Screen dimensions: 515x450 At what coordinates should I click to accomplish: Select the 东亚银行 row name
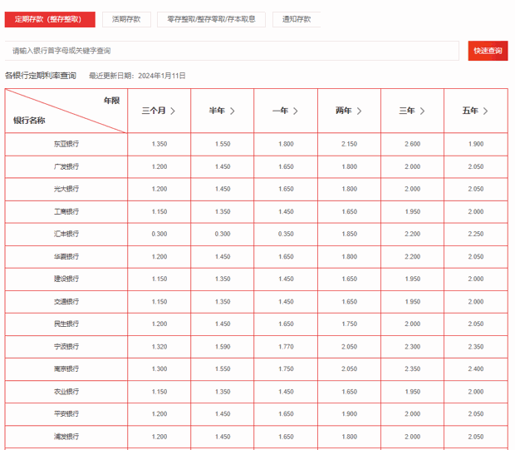click(x=66, y=144)
